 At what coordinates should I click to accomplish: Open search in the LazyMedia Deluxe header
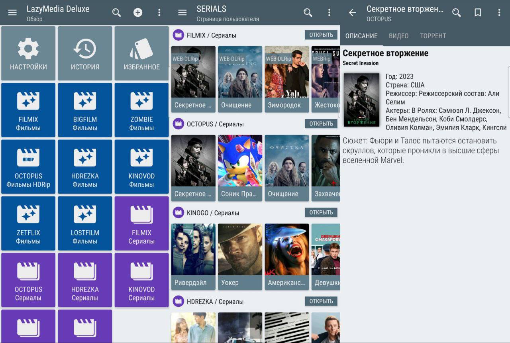coord(116,12)
